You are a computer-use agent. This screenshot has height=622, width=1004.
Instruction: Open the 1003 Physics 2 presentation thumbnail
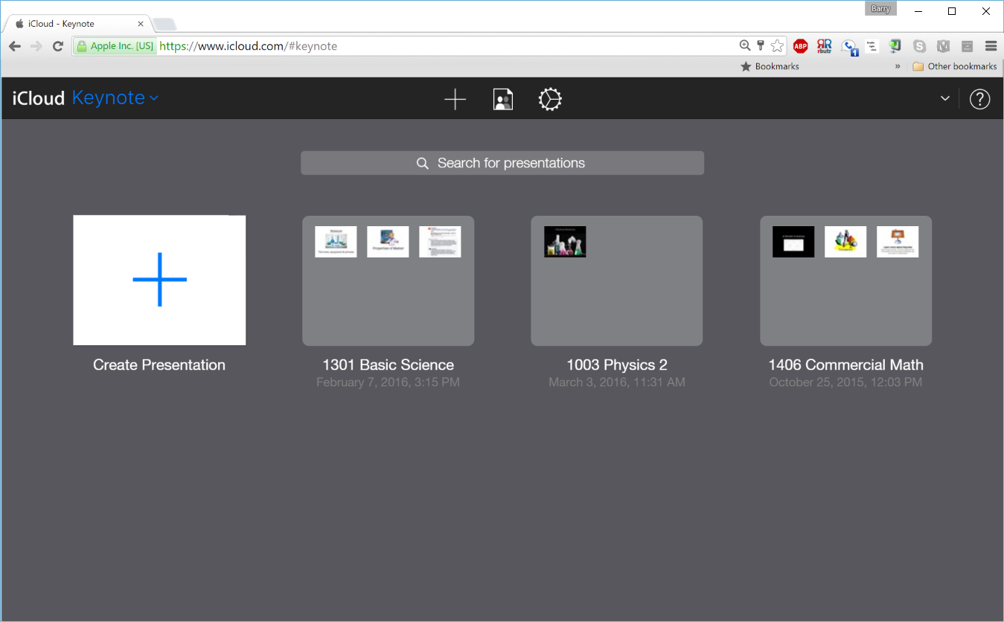[616, 280]
